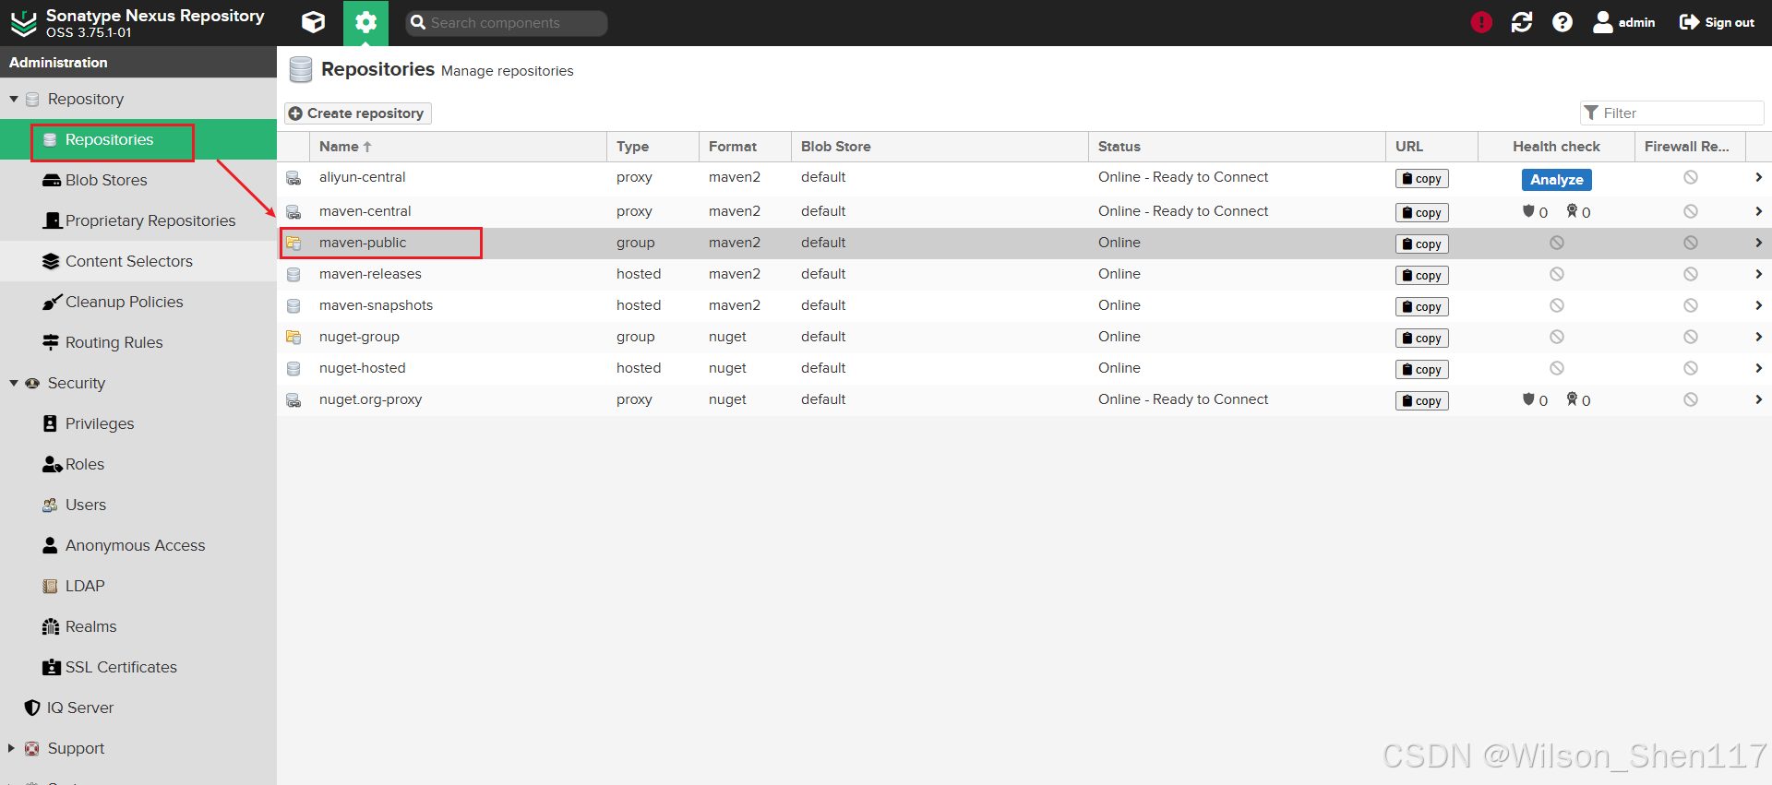
Task: Open Content Selectors menu item
Action: point(138,261)
